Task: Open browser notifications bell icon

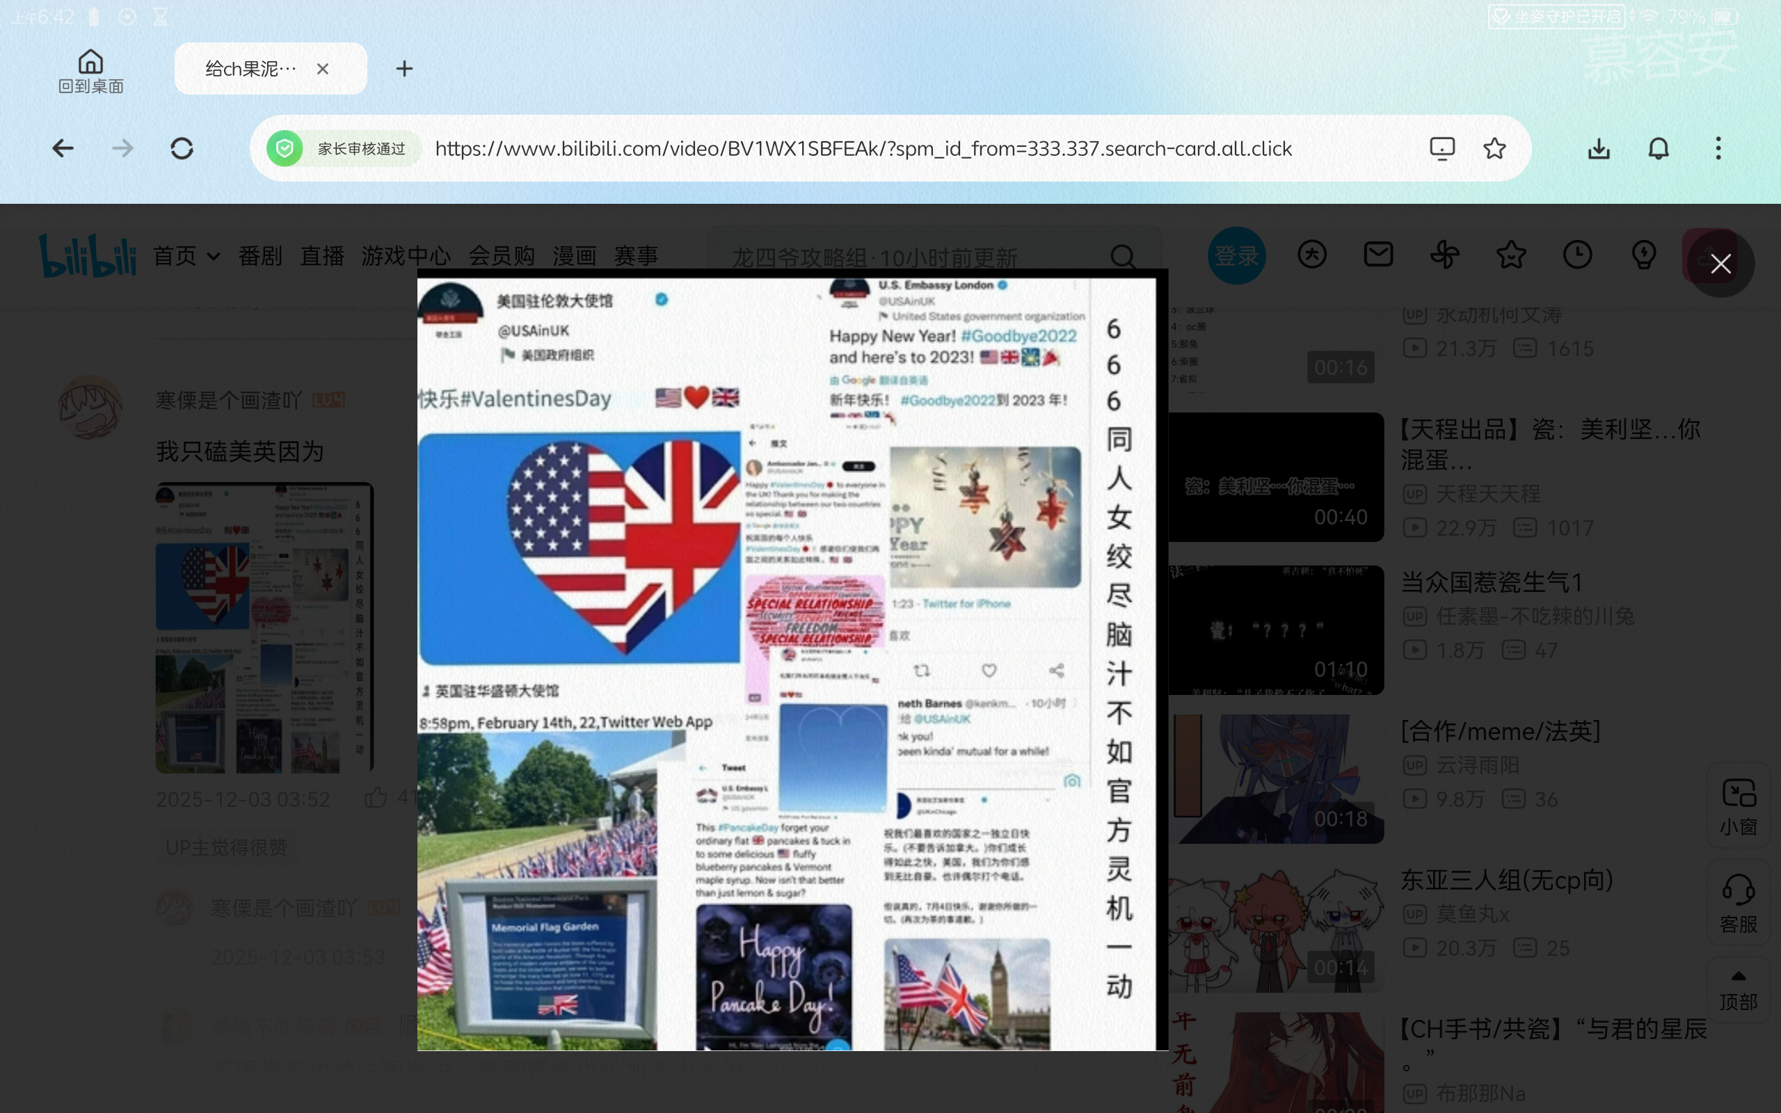Action: click(1658, 149)
